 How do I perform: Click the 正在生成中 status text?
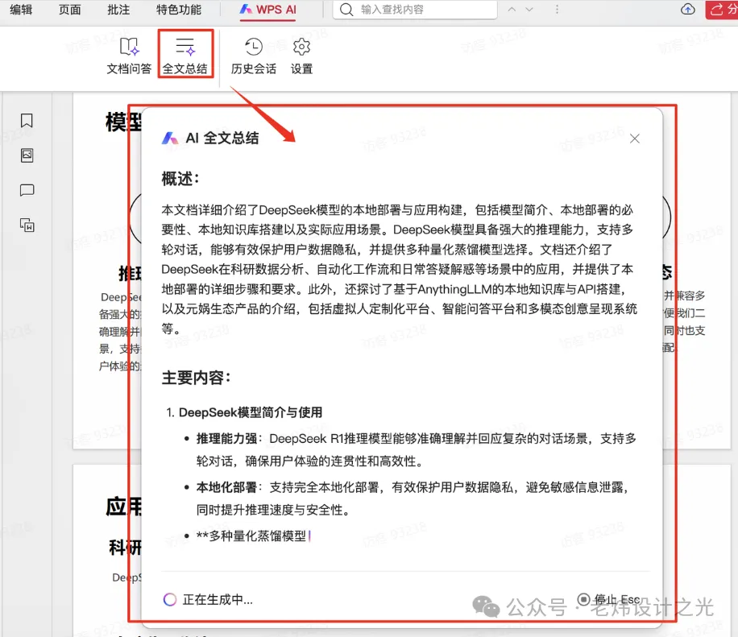coord(218,599)
